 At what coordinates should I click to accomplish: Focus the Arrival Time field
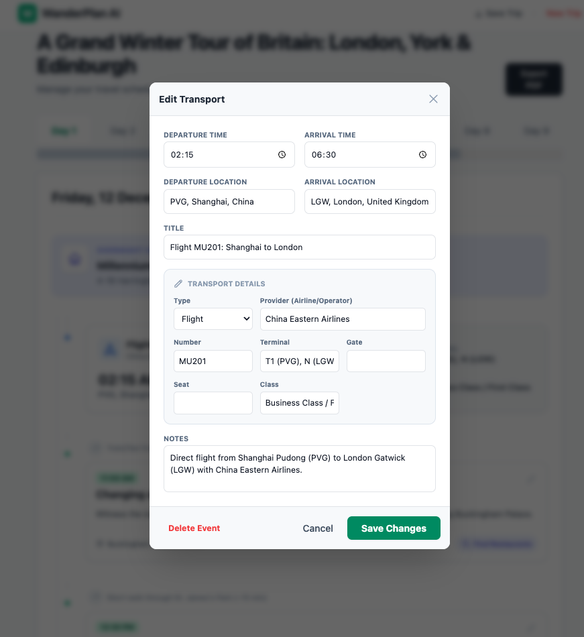[370, 155]
